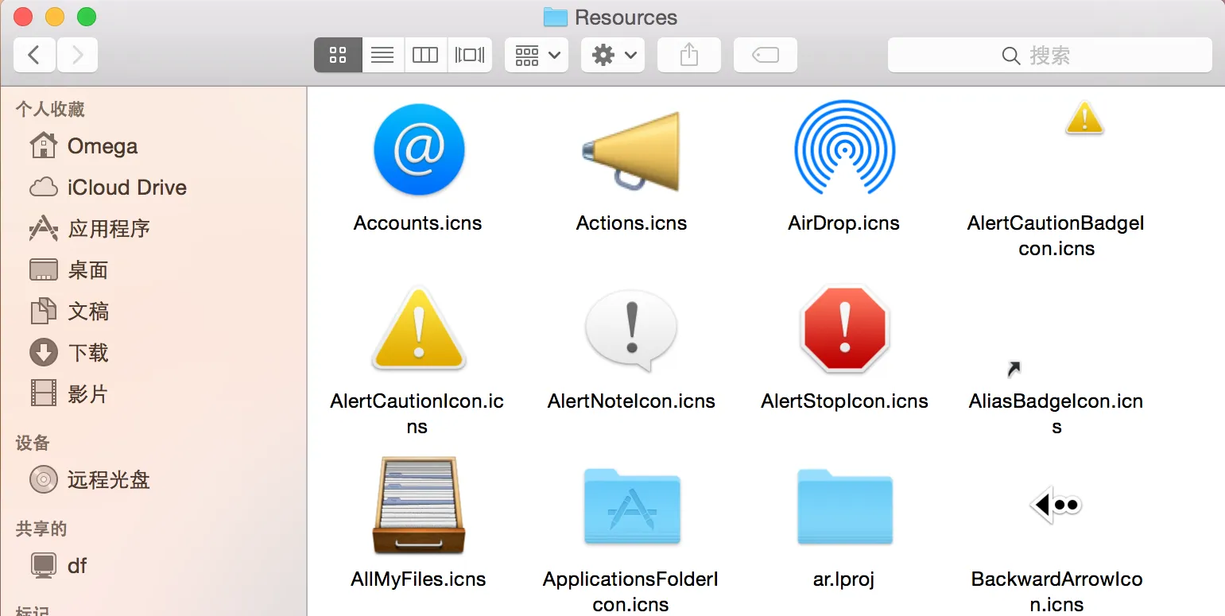Open the gear action menu
This screenshot has width=1225, height=616.
tap(613, 56)
